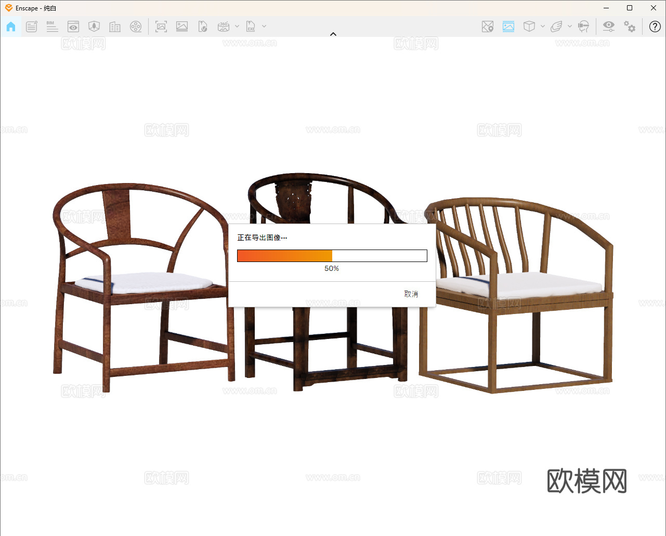Export the web standalone file
The width and height of the screenshot is (666, 536).
pos(203,27)
